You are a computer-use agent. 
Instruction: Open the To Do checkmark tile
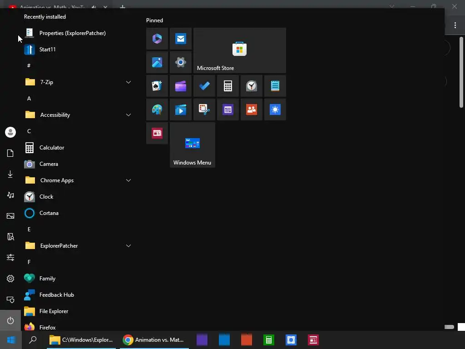click(x=204, y=86)
